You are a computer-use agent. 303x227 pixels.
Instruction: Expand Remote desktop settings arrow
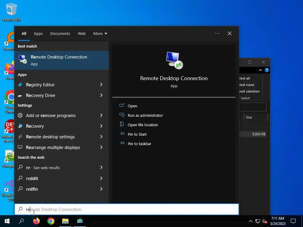pyautogui.click(x=101, y=137)
